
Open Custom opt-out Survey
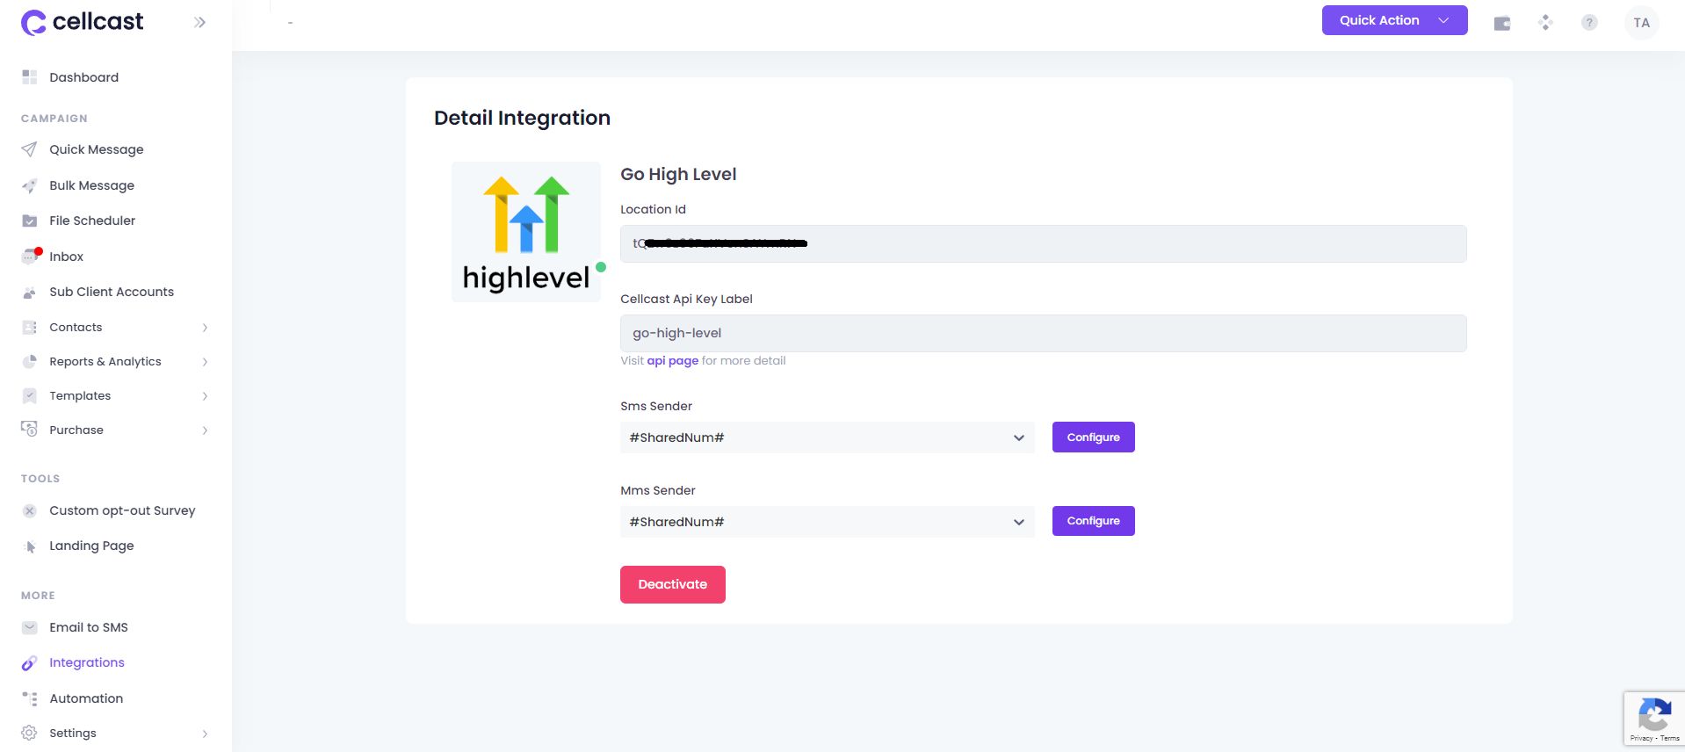122,510
